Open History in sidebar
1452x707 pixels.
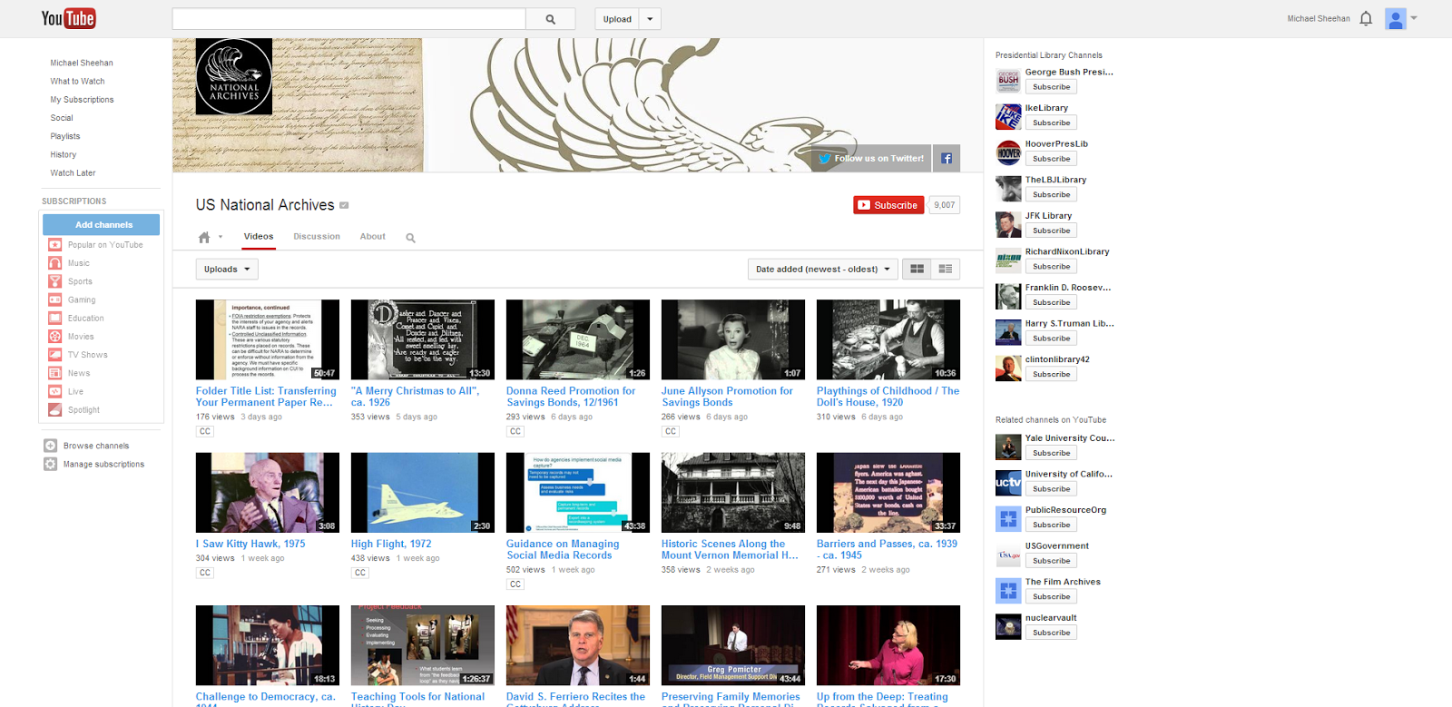pyautogui.click(x=64, y=155)
